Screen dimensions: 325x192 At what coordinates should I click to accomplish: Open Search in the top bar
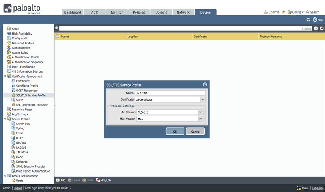tap(313, 12)
